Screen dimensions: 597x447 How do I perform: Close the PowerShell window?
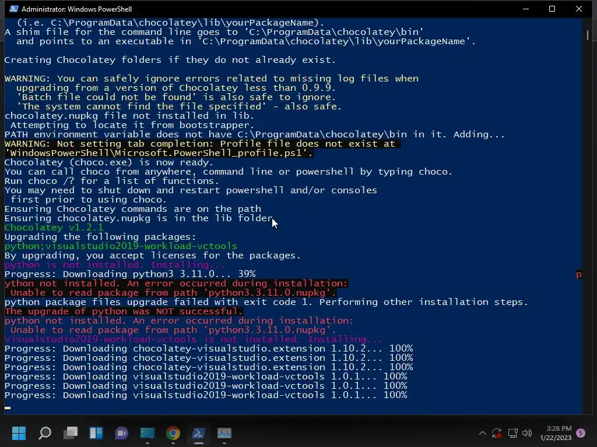coord(579,9)
